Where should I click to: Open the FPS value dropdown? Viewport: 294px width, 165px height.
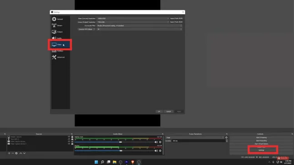point(139,29)
